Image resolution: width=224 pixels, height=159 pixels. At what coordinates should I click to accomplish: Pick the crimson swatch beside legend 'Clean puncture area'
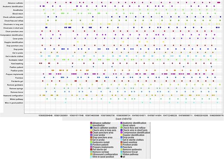91,133
